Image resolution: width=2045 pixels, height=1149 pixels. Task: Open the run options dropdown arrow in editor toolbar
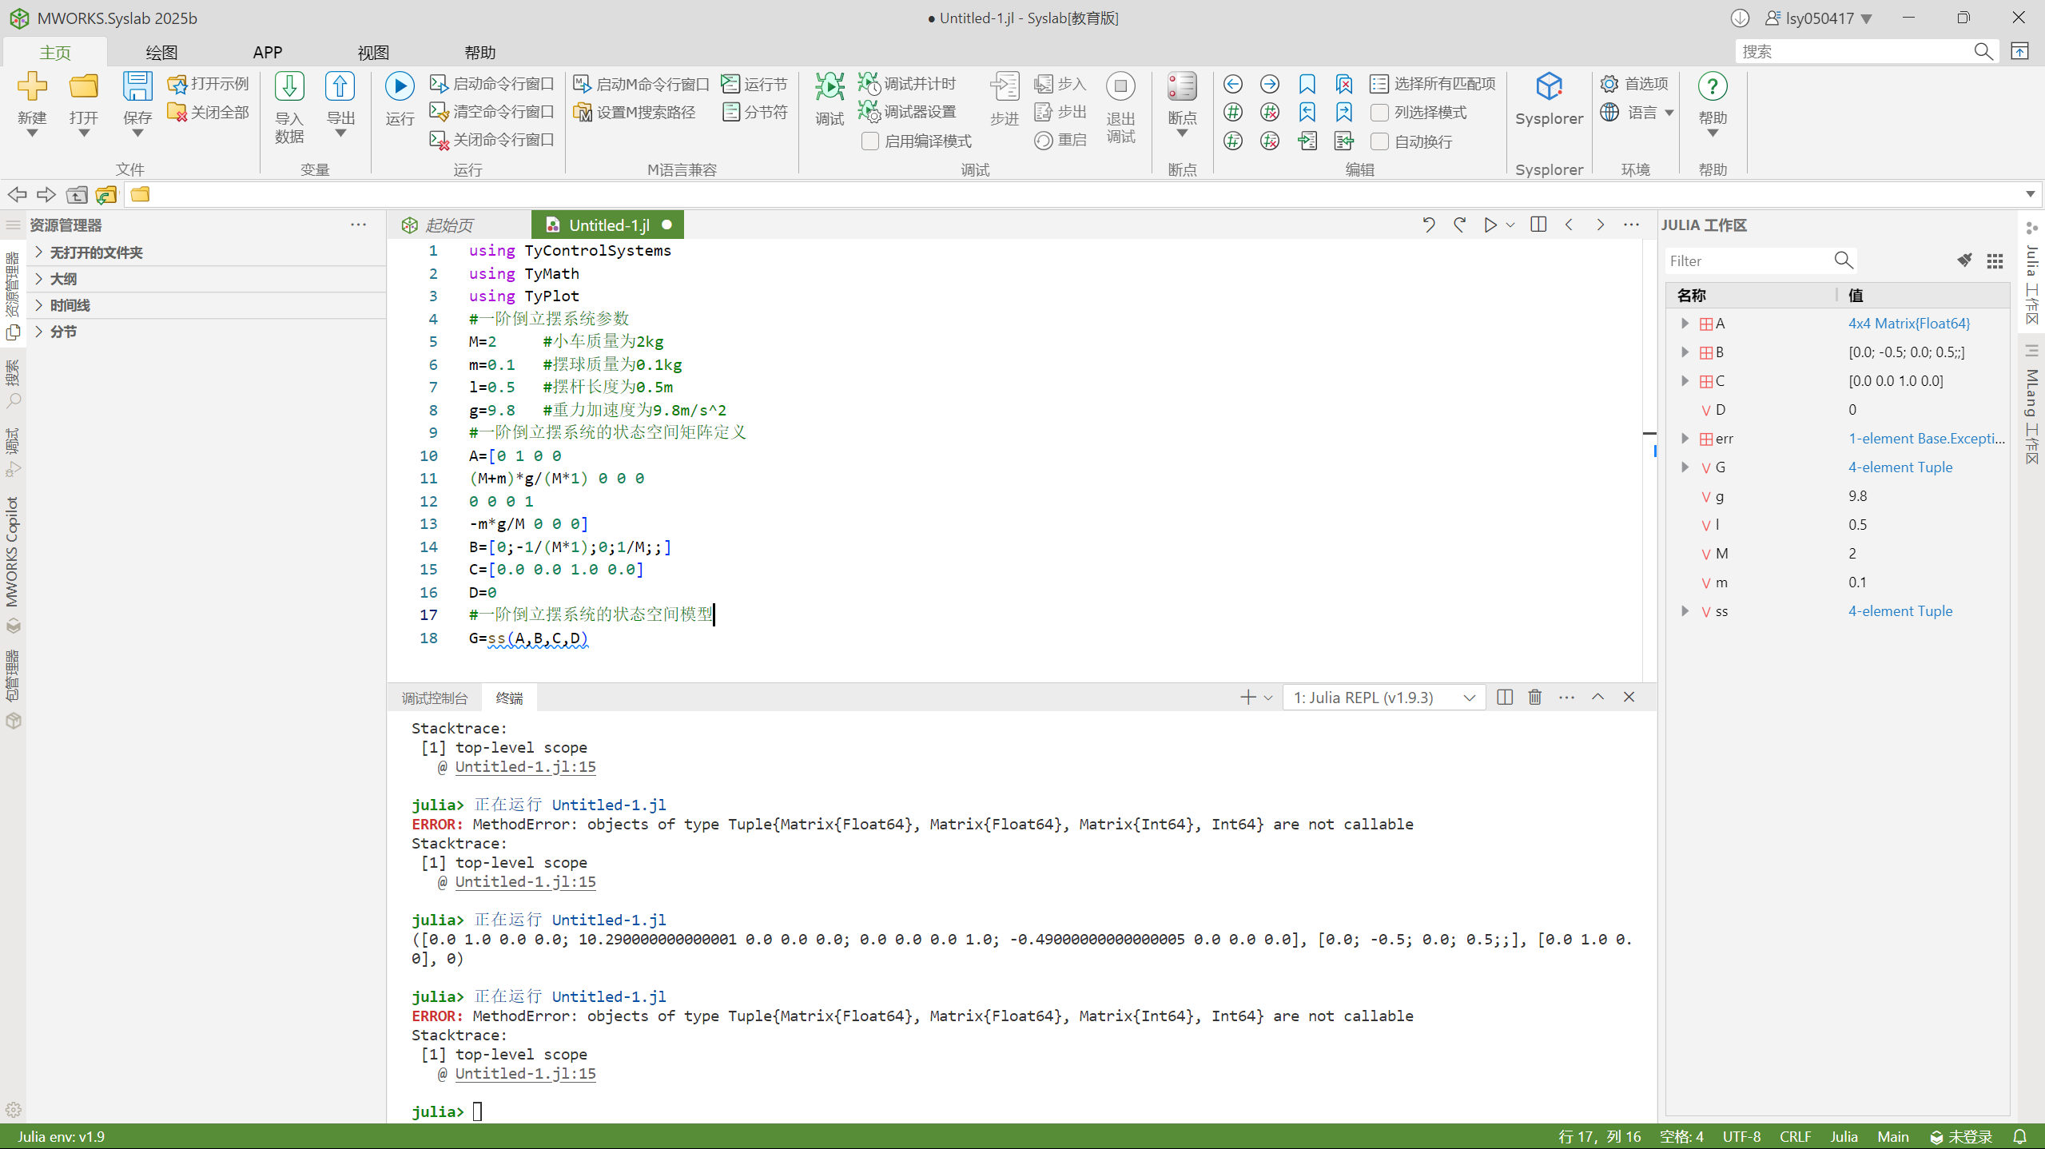point(1510,225)
